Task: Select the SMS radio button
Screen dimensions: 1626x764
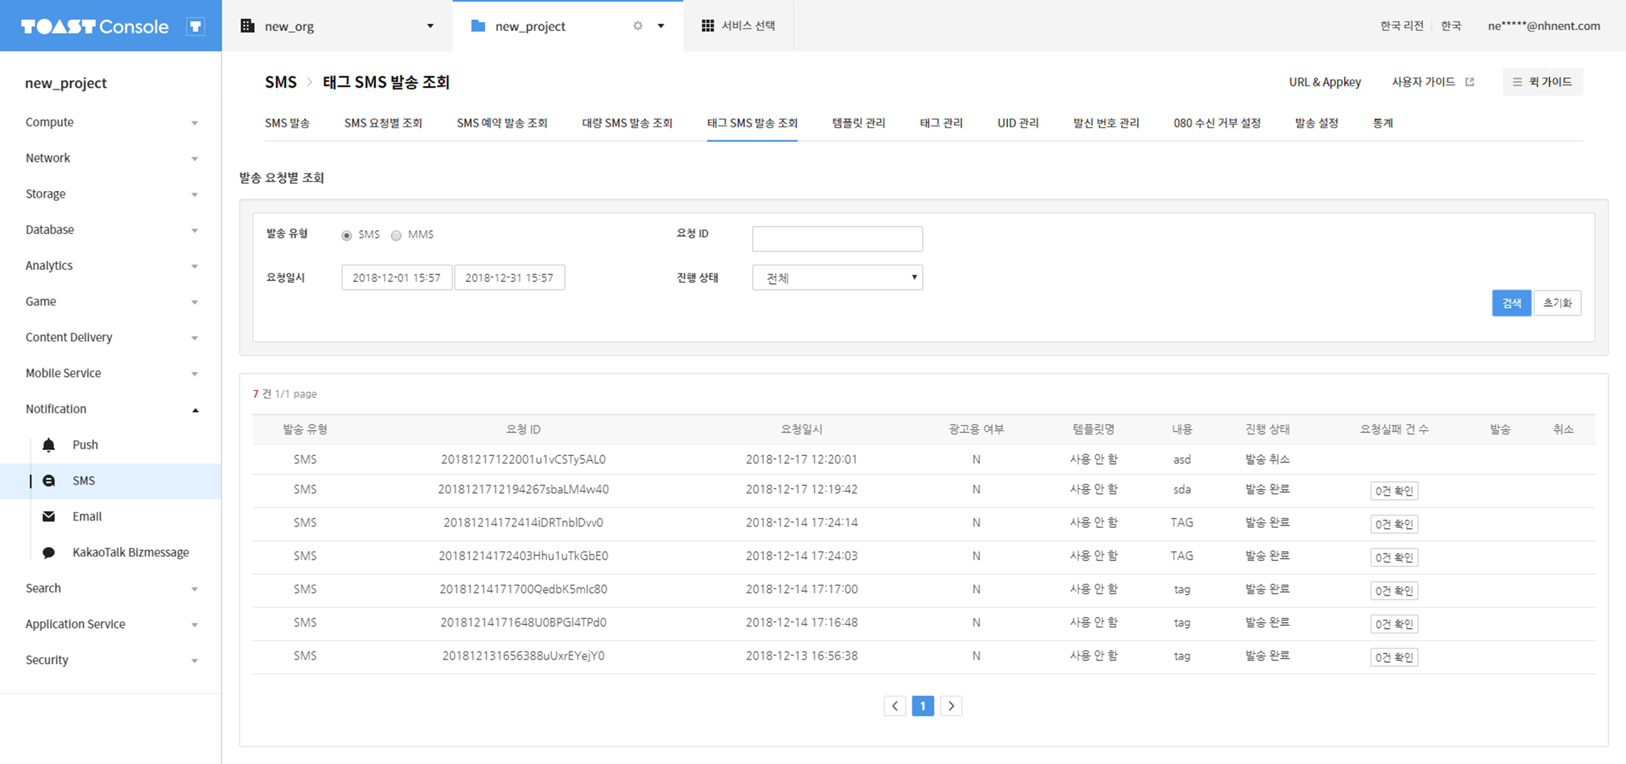Action: (347, 235)
